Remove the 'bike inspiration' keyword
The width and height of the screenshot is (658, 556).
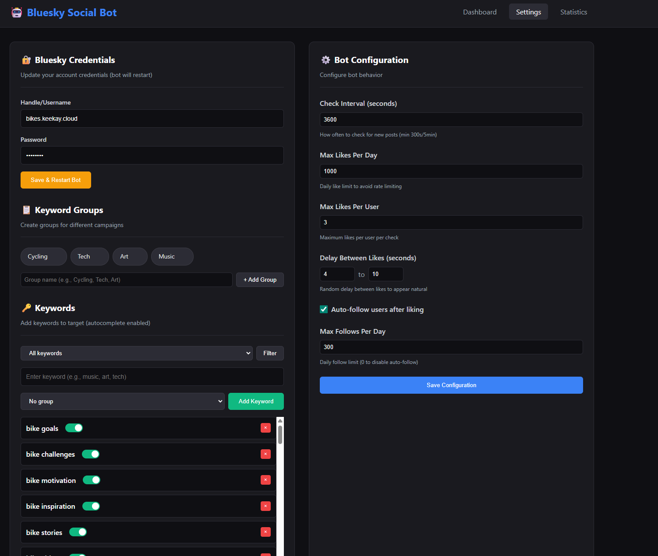point(265,506)
